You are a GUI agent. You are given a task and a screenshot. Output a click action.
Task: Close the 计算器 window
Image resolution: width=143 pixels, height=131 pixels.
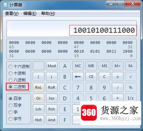click(133, 3)
